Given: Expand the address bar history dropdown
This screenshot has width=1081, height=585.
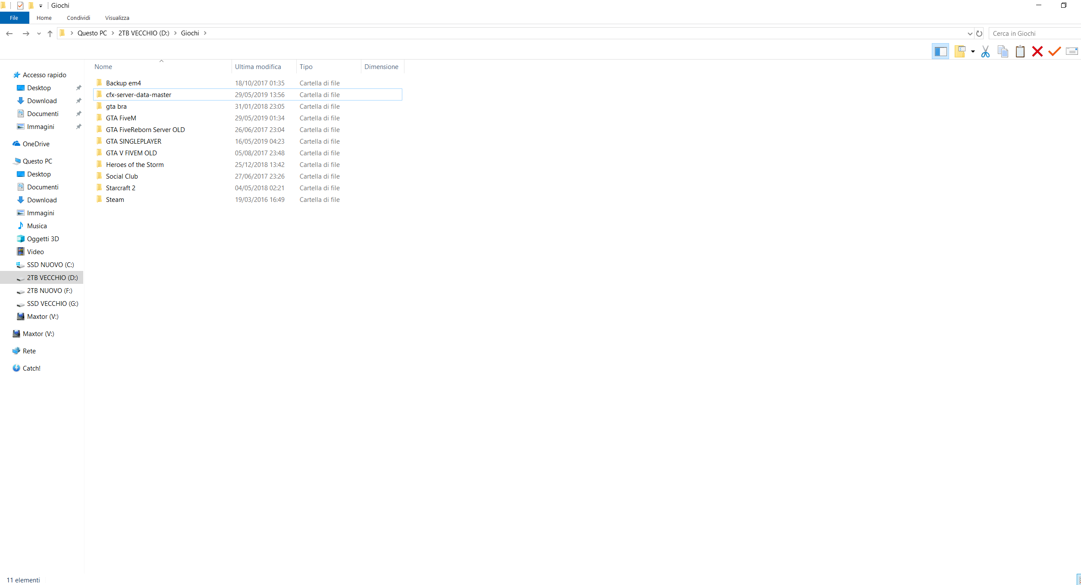Looking at the screenshot, I should tap(970, 34).
